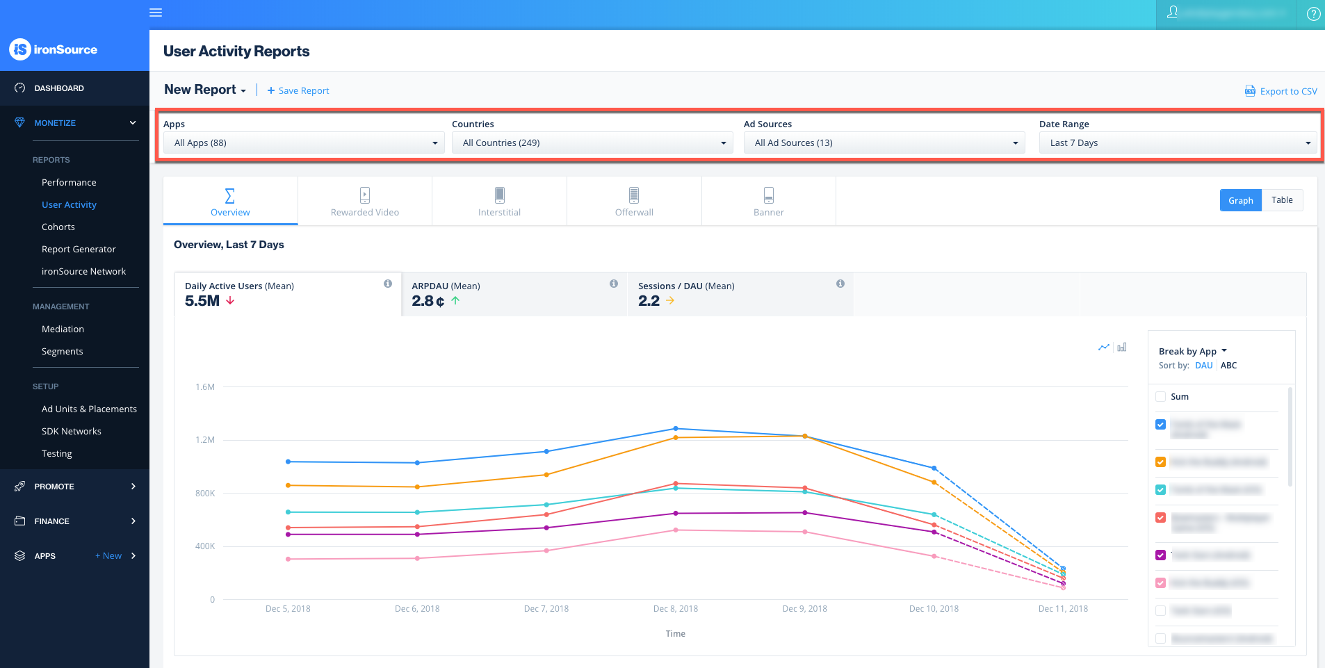Check the unchecked app near the bottom of the list
1325x668 pixels.
click(x=1160, y=610)
